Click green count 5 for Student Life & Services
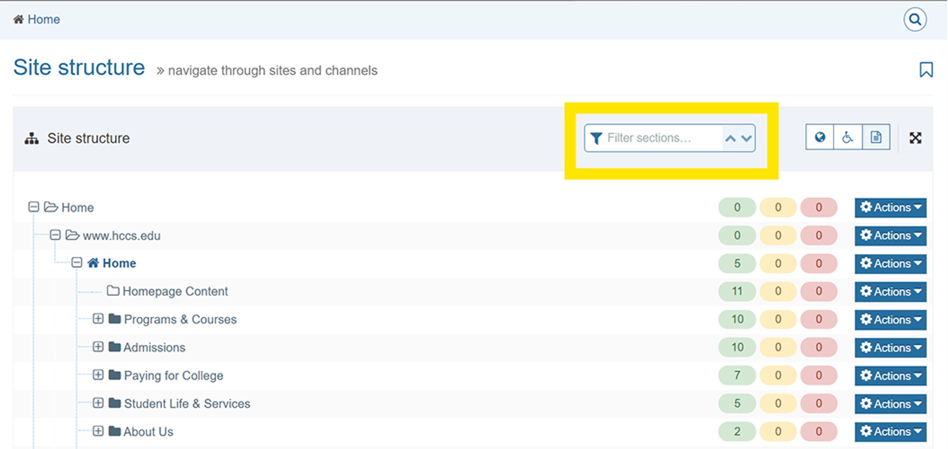Viewport: 948px width, 449px height. [737, 403]
